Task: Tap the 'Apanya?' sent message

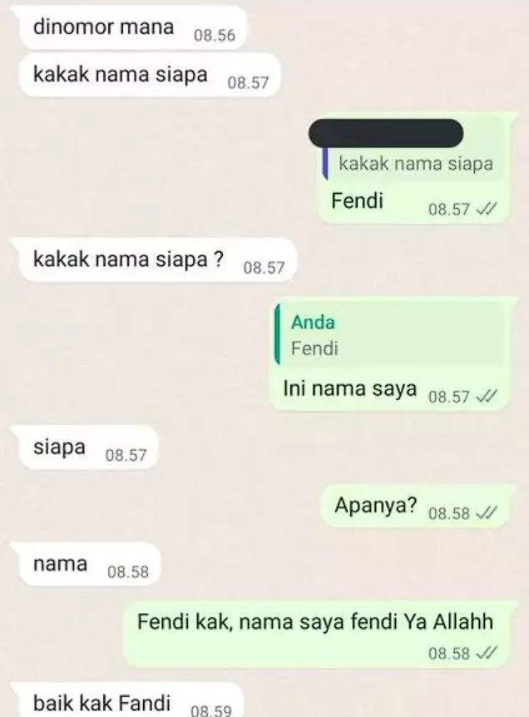Action: (x=415, y=507)
